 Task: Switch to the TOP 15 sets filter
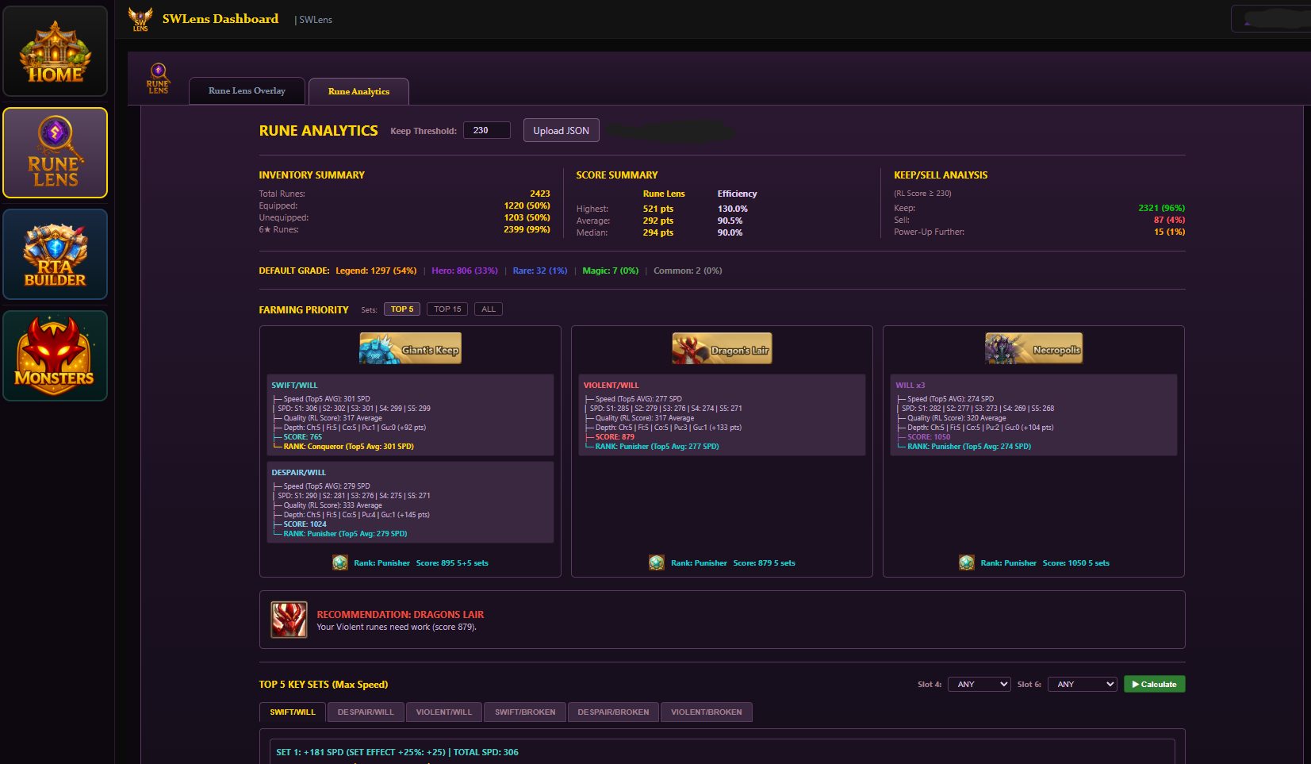[x=447, y=309]
